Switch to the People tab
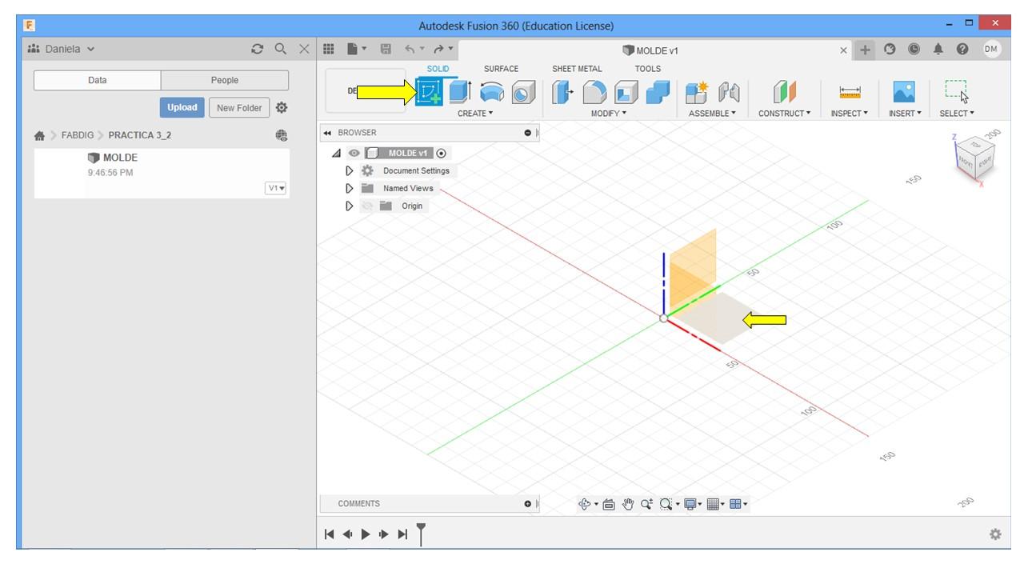 (x=225, y=80)
